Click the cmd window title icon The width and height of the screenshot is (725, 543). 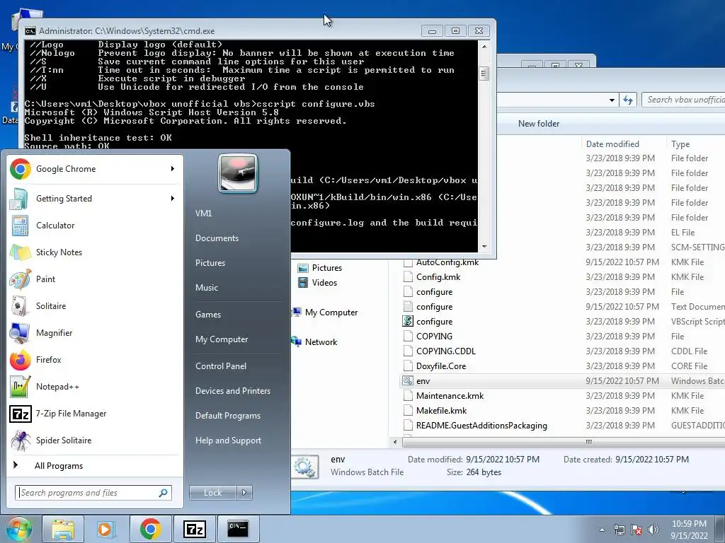(x=30, y=31)
